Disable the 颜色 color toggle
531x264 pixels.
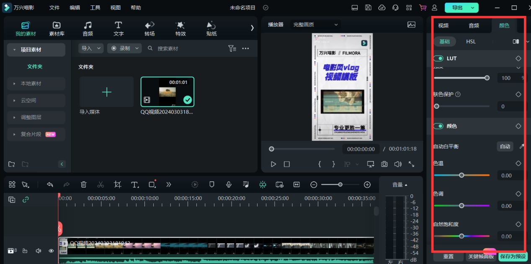tap(438, 126)
